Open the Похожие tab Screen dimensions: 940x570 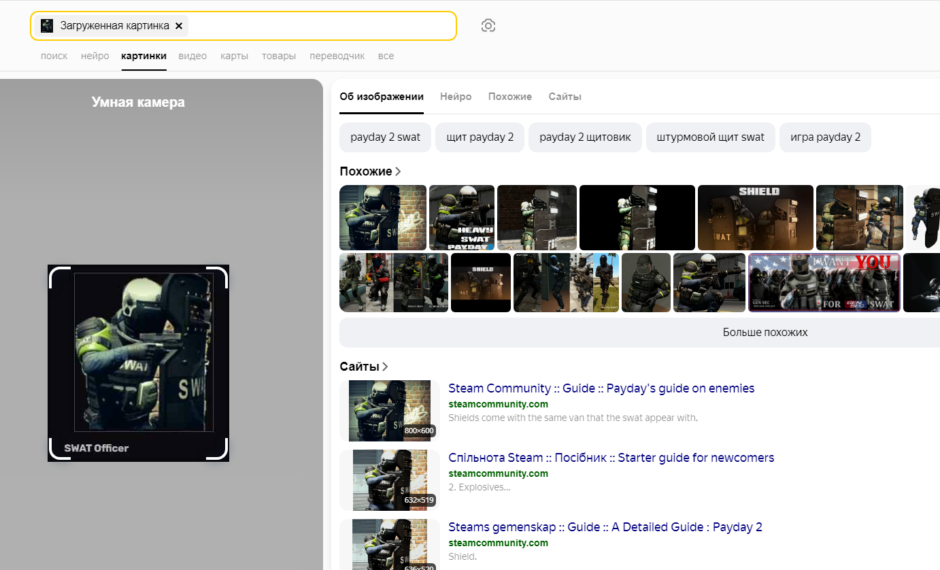coord(510,97)
